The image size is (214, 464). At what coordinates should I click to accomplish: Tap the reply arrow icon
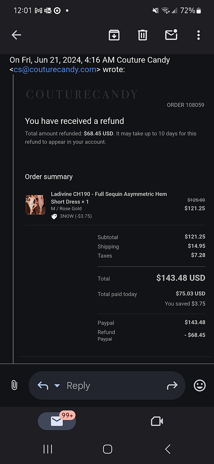point(43,385)
